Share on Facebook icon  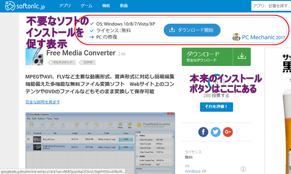(203, 132)
